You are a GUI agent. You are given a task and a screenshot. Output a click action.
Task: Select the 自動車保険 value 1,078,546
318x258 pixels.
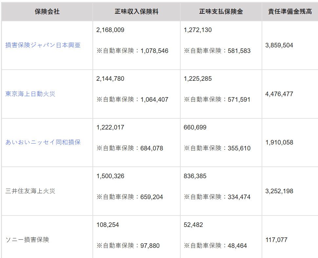154,51
